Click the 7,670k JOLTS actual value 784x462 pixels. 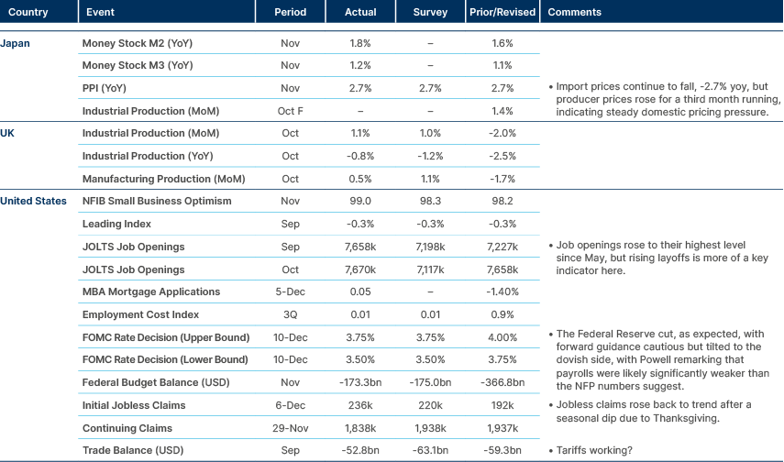[360, 270]
